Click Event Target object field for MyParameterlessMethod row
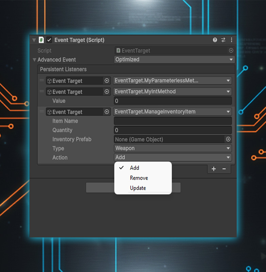This screenshot has height=272, width=266. point(78,81)
